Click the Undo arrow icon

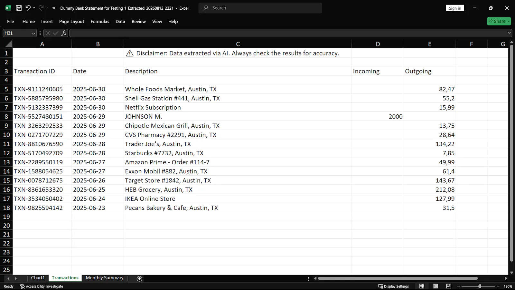point(28,8)
